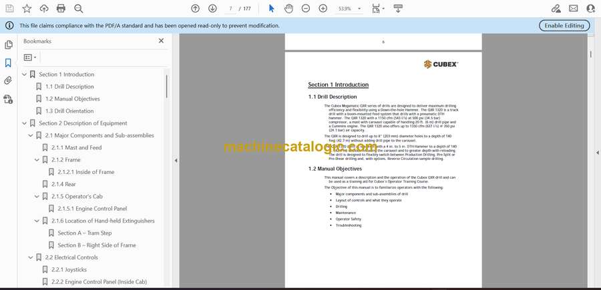Open the find text magnifier tool
Image resolution: width=601 pixels, height=290 pixels.
78,9
